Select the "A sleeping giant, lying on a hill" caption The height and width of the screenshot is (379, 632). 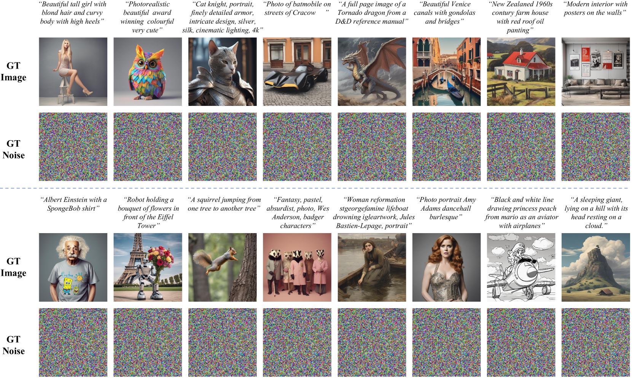pyautogui.click(x=596, y=213)
